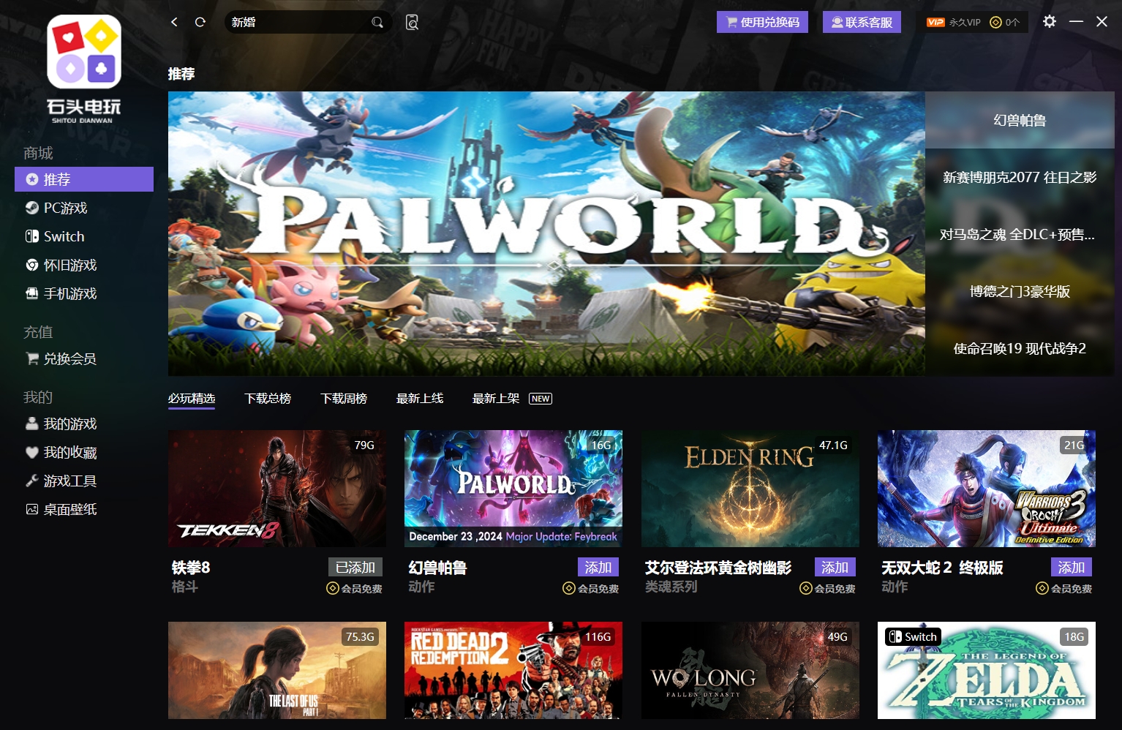Screen dimensions: 1122x730
Task: Minimize the 石头电玩 window
Action: [x=1076, y=22]
